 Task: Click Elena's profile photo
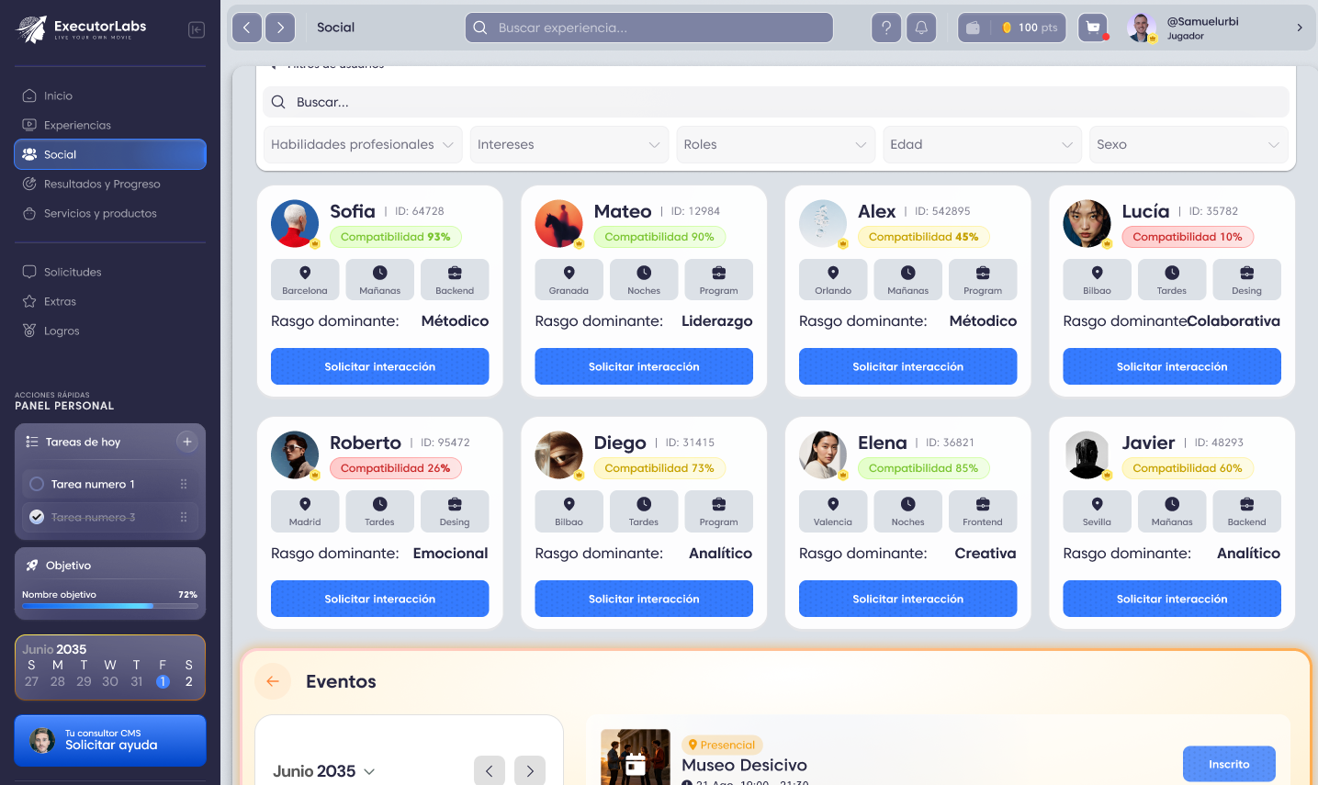point(823,455)
